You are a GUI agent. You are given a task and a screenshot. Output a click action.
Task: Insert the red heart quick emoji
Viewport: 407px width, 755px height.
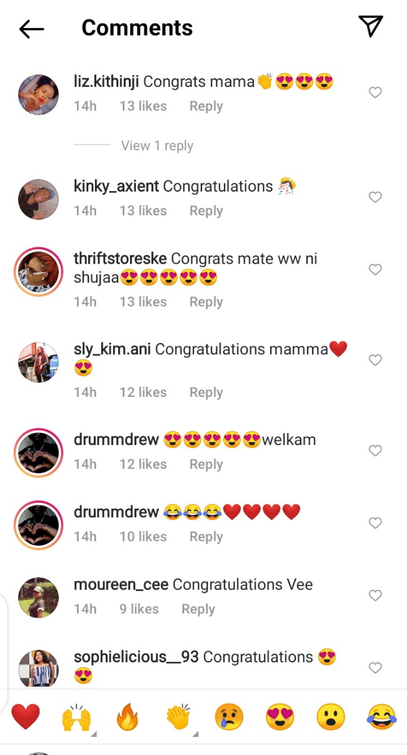[x=26, y=717]
